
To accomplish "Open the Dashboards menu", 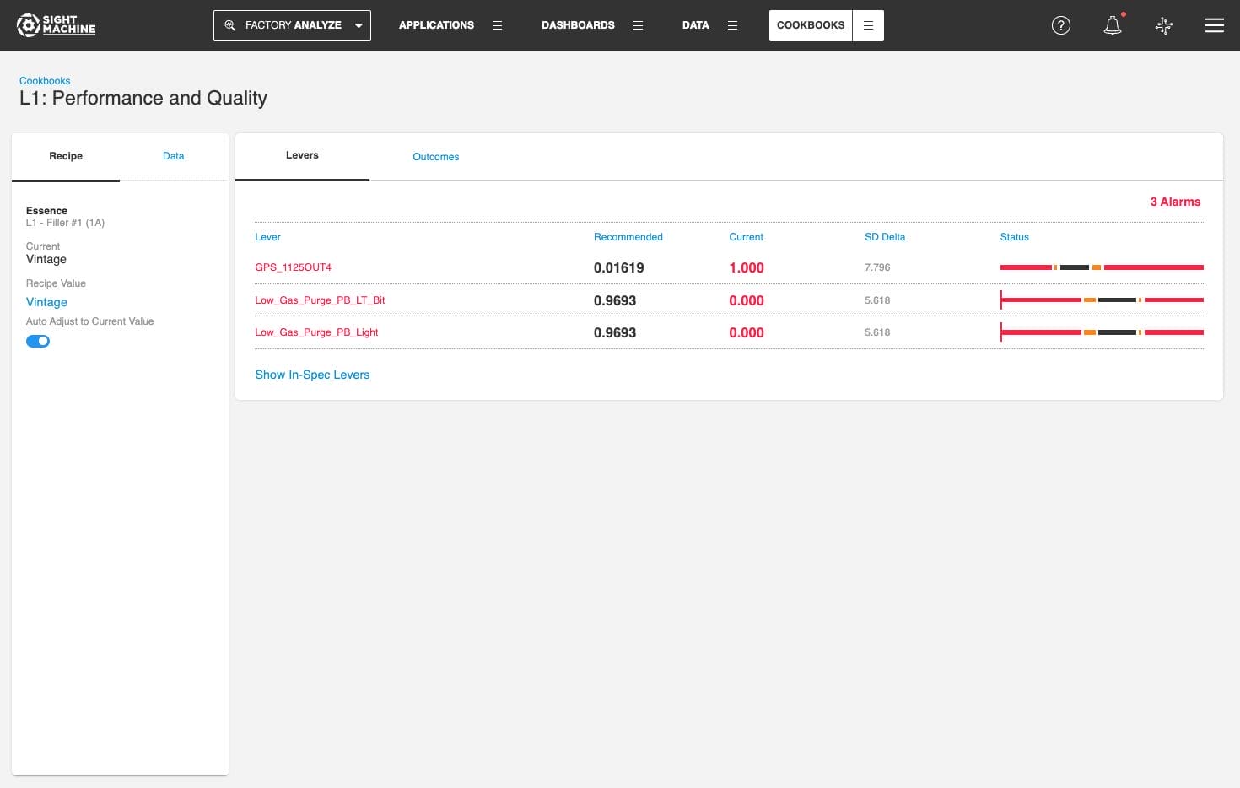I will [x=578, y=25].
